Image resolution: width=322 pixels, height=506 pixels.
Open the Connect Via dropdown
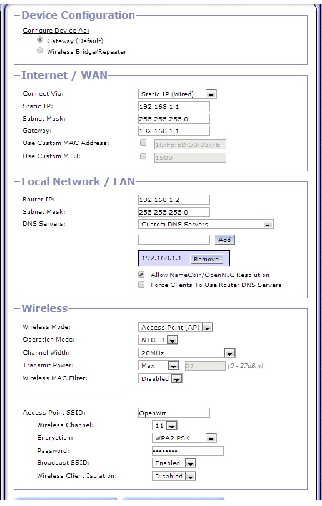point(177,94)
